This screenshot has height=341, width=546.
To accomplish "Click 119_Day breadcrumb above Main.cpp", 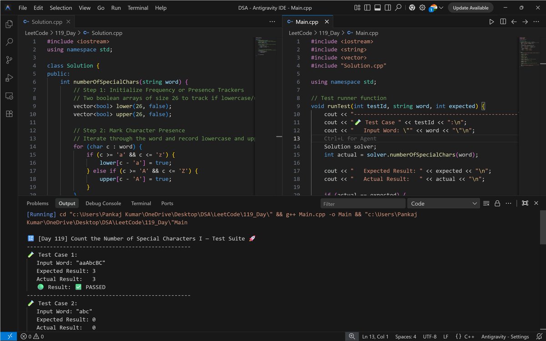I will click(x=329, y=33).
